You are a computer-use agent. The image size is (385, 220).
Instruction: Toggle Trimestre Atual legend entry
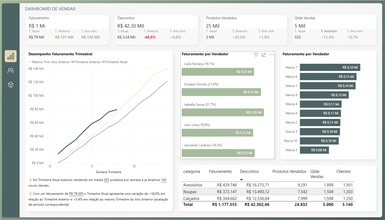114,62
